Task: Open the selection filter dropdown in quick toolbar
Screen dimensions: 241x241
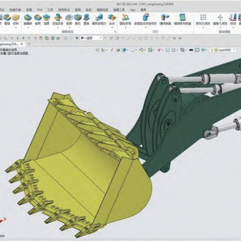Action: point(91,38)
